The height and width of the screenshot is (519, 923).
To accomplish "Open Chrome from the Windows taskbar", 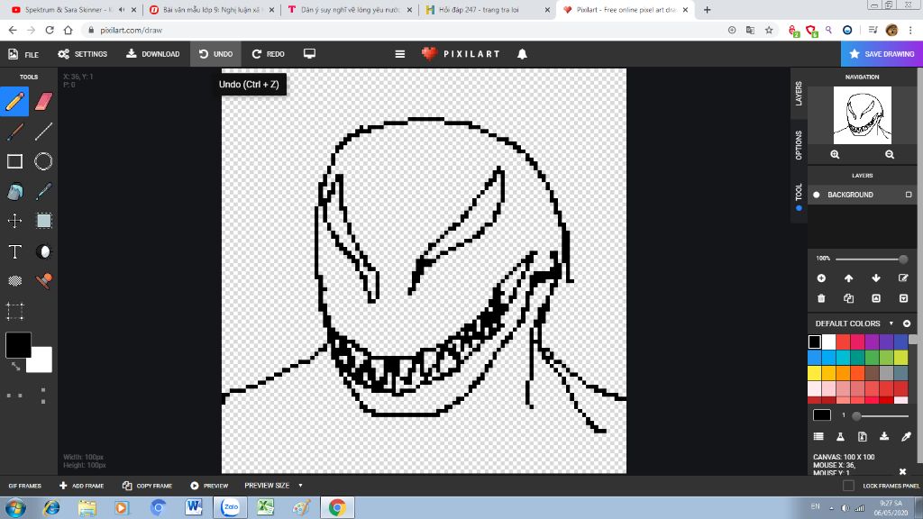I will pyautogui.click(x=337, y=507).
